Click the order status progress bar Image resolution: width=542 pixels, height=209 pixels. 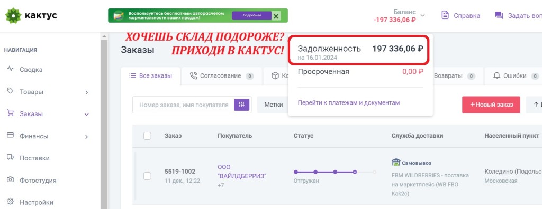click(335, 172)
